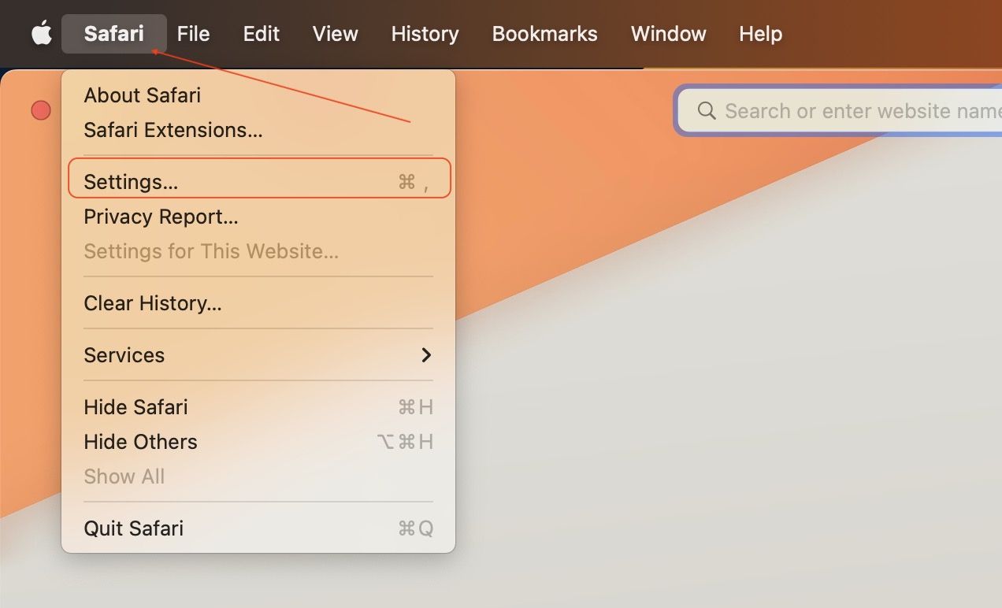The height and width of the screenshot is (608, 1002).
Task: Open the File menu
Action: [193, 33]
